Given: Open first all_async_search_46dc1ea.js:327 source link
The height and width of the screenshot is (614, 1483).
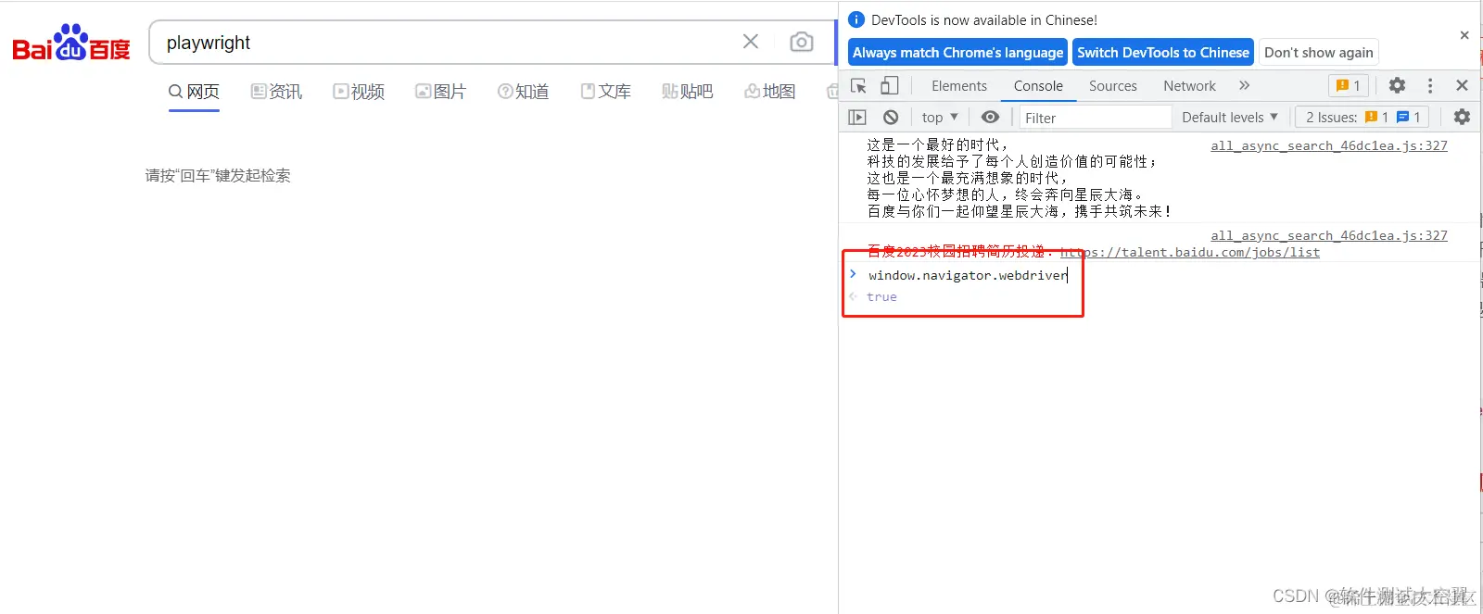Looking at the screenshot, I should (x=1328, y=145).
